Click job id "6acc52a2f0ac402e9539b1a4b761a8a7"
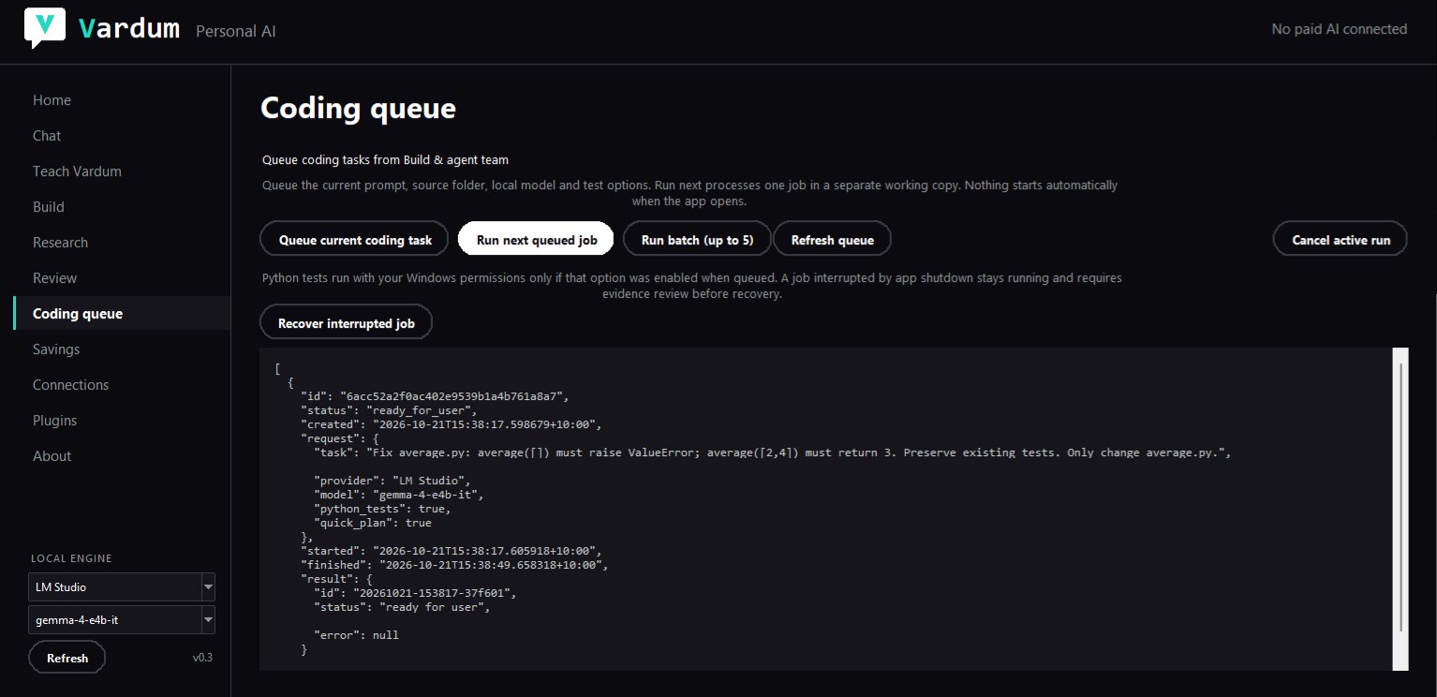Viewport: 1437px width, 697px height. pos(453,396)
